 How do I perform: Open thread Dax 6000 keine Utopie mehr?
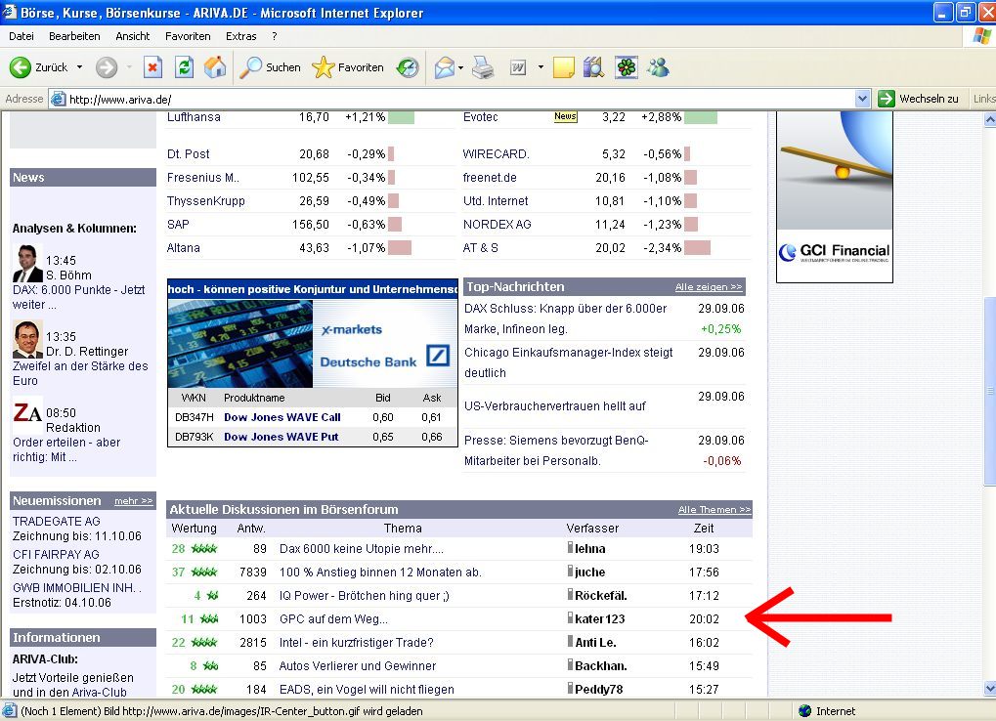point(362,548)
